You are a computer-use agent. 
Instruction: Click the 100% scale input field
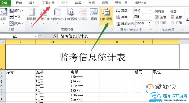point(142,23)
